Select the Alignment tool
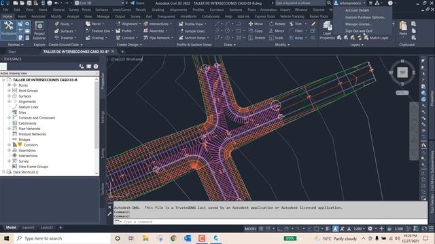The image size is (435, 244). point(128,24)
